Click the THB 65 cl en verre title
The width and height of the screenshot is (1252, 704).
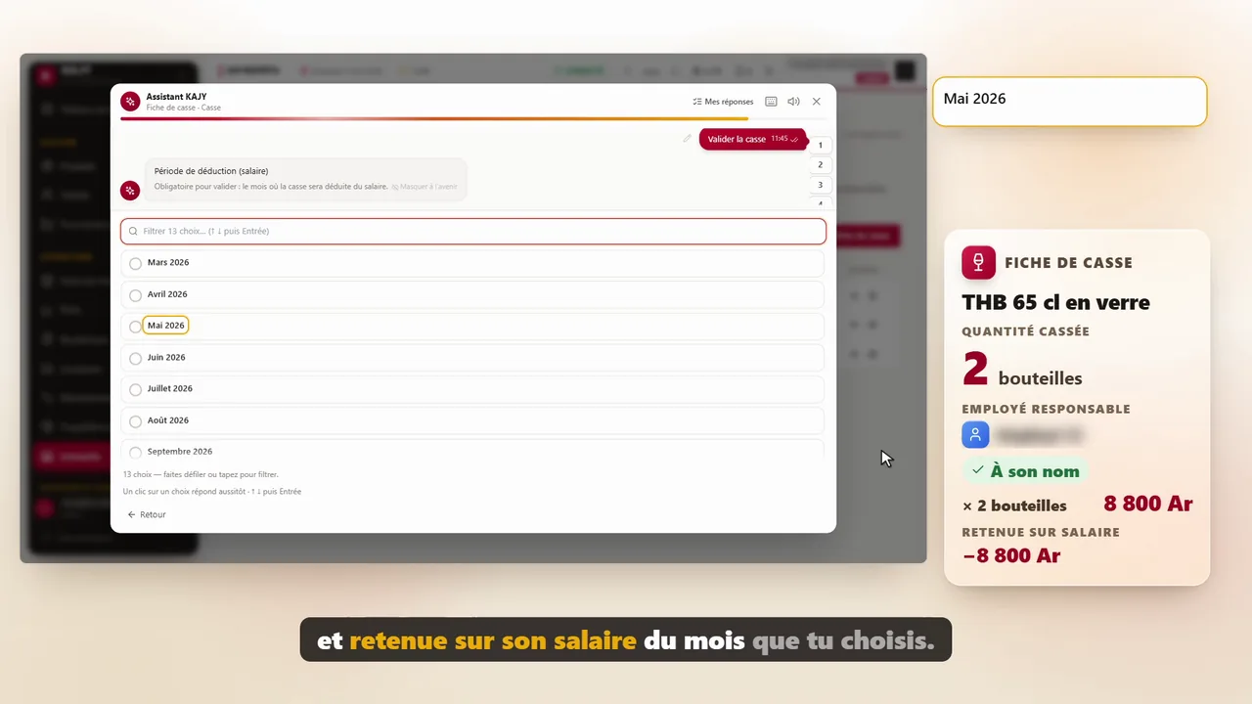tap(1055, 302)
